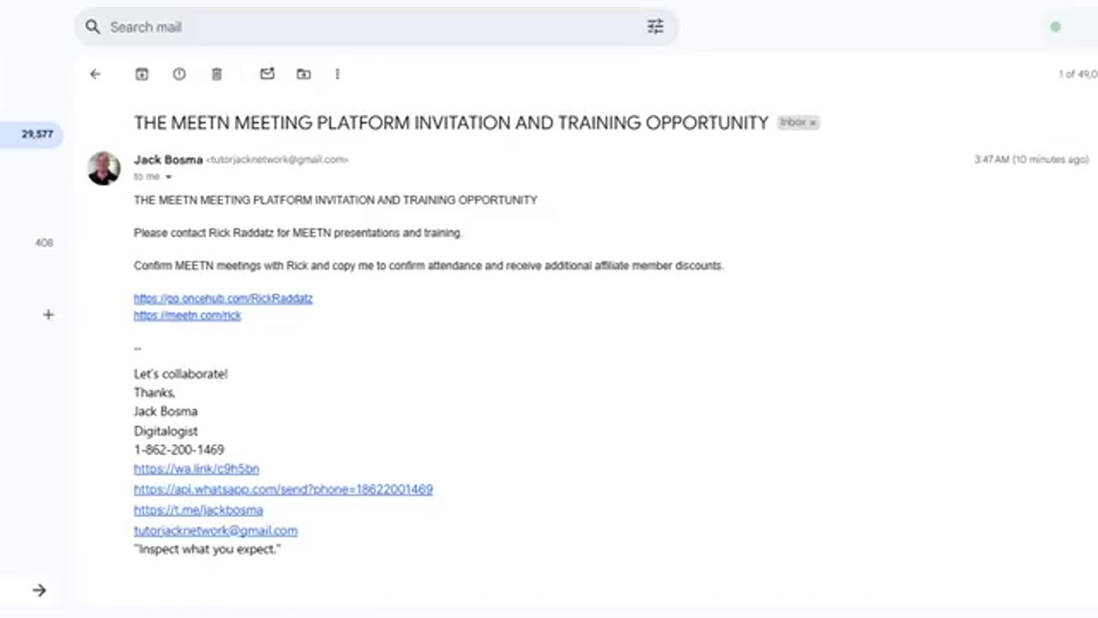Click the 'Inspect what you expect.' quote
1098x618 pixels.
(x=208, y=549)
